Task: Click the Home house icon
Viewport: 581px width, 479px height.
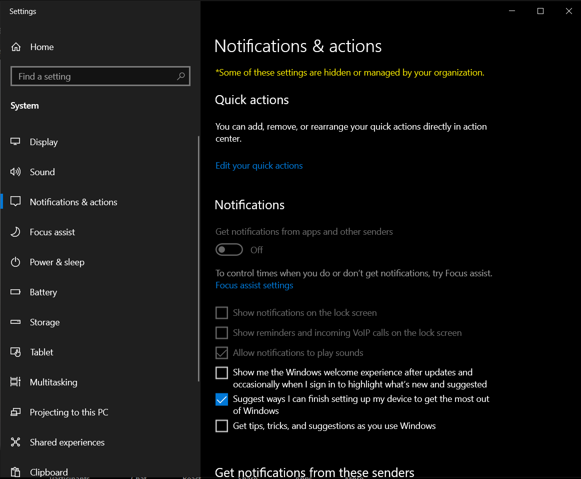Action: coord(16,47)
